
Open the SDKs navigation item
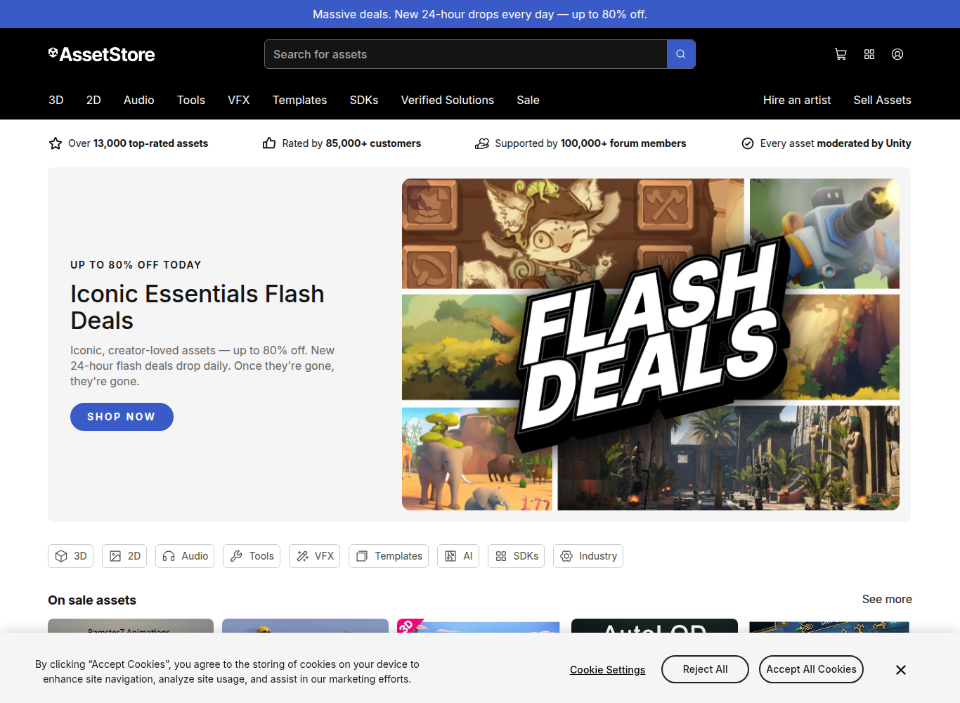coord(364,100)
